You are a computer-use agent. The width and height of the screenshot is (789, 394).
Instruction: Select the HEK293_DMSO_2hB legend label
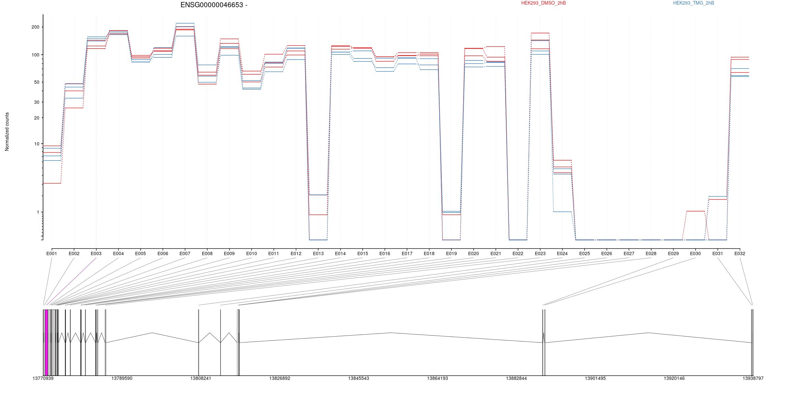pos(543,3)
